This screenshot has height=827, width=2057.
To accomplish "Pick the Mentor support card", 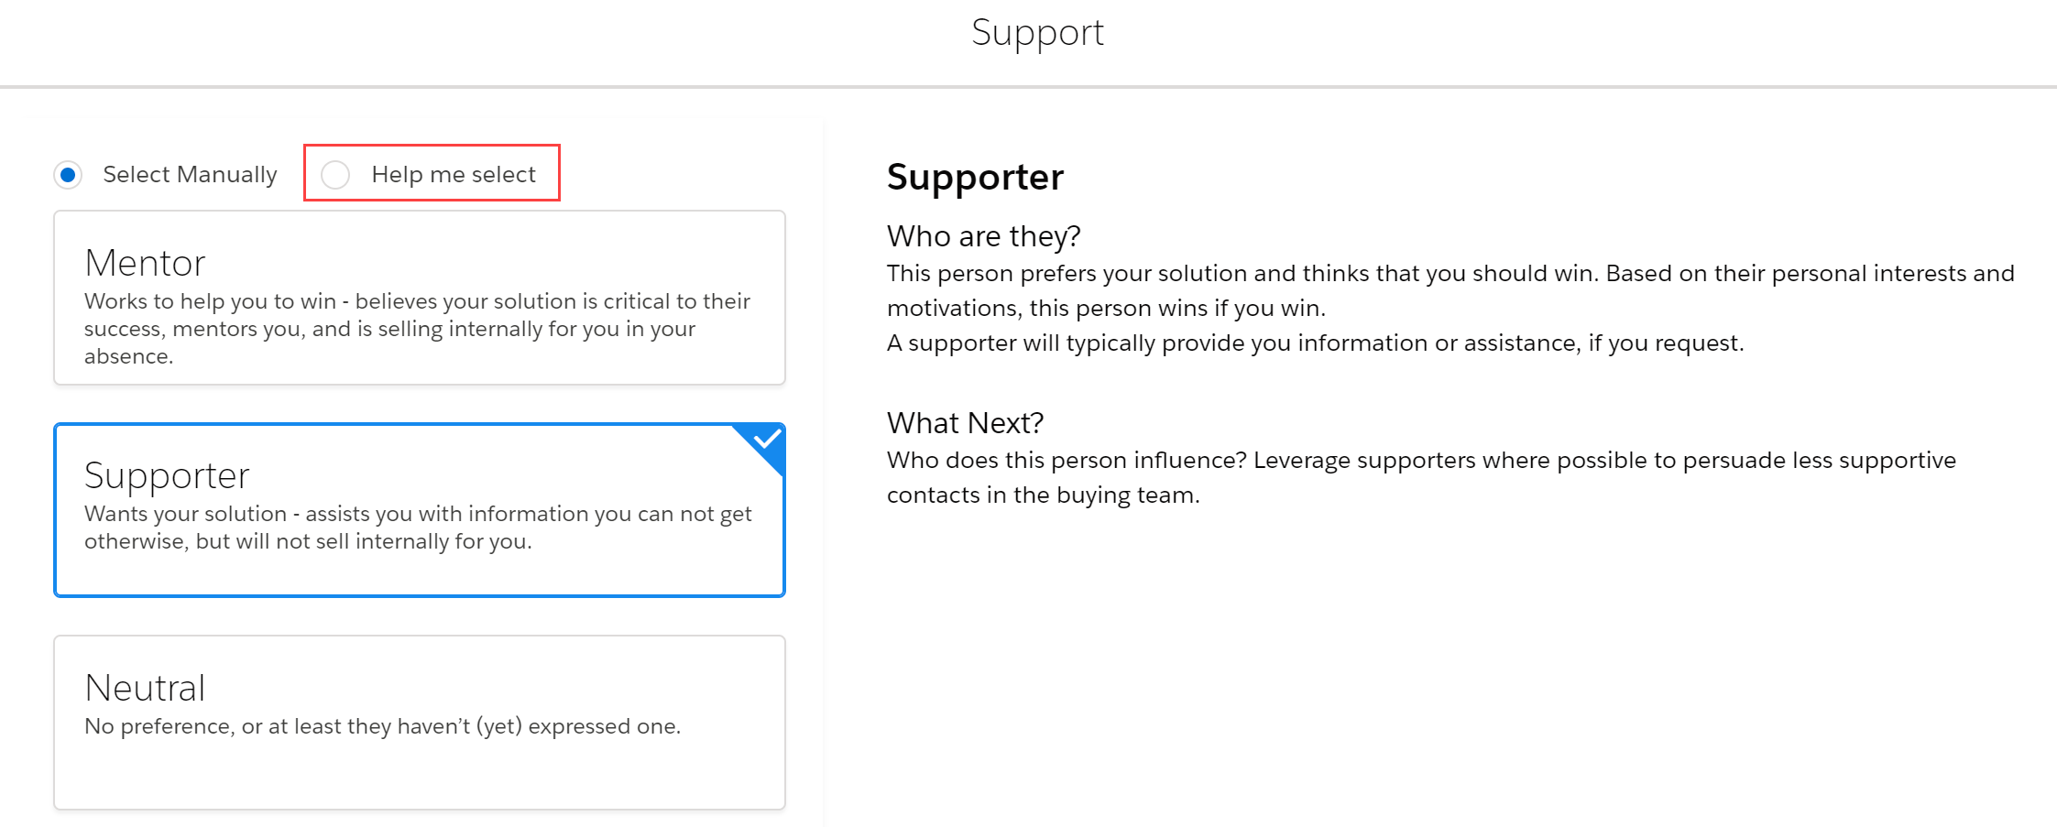I will (420, 298).
